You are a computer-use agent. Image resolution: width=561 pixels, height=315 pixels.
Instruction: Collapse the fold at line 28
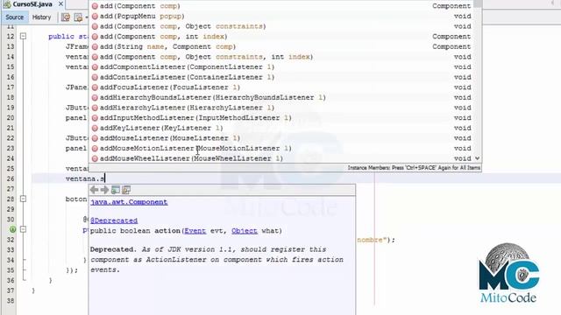click(x=24, y=199)
